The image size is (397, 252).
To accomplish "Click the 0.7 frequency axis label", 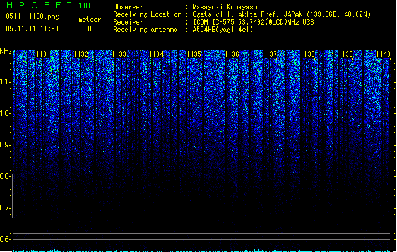I will pyautogui.click(x=5, y=208).
